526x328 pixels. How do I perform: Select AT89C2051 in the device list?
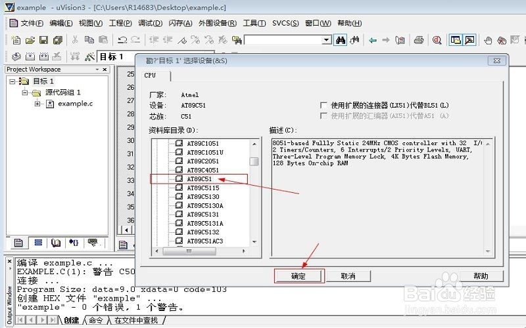[203, 161]
